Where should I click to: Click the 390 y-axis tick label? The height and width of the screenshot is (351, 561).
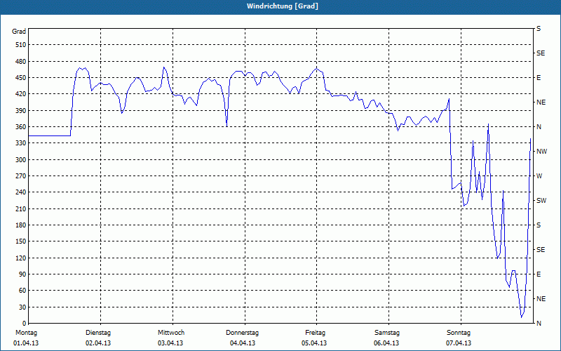tap(21, 110)
